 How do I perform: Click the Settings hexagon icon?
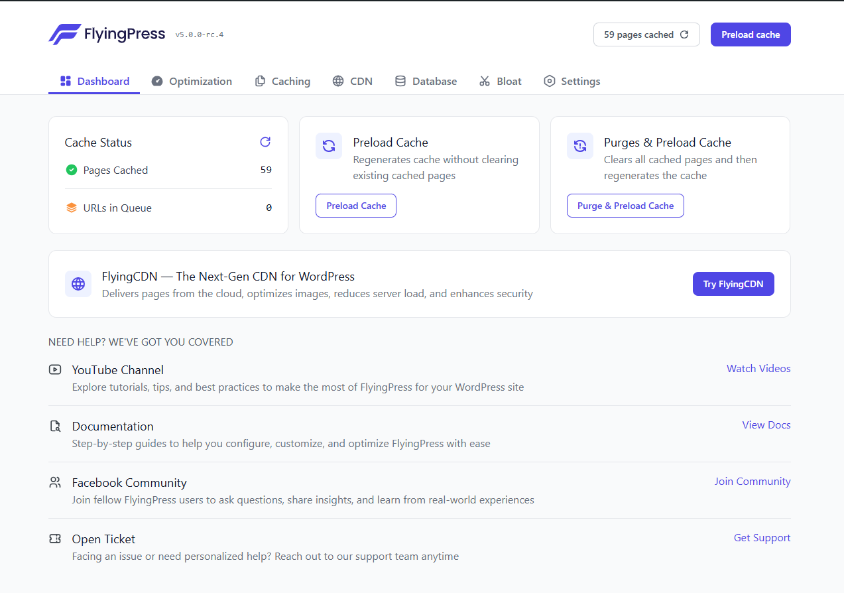point(549,81)
